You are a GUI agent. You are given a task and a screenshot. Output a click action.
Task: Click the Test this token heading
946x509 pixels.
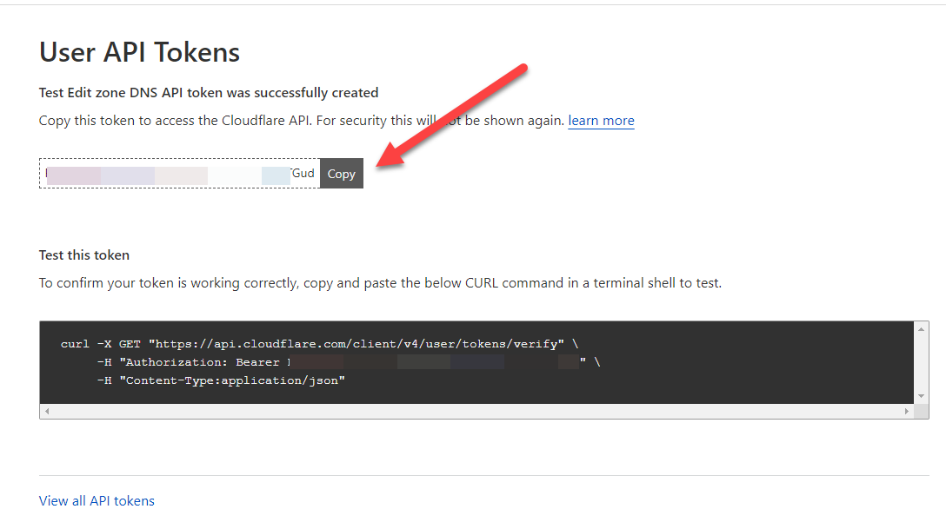(84, 254)
